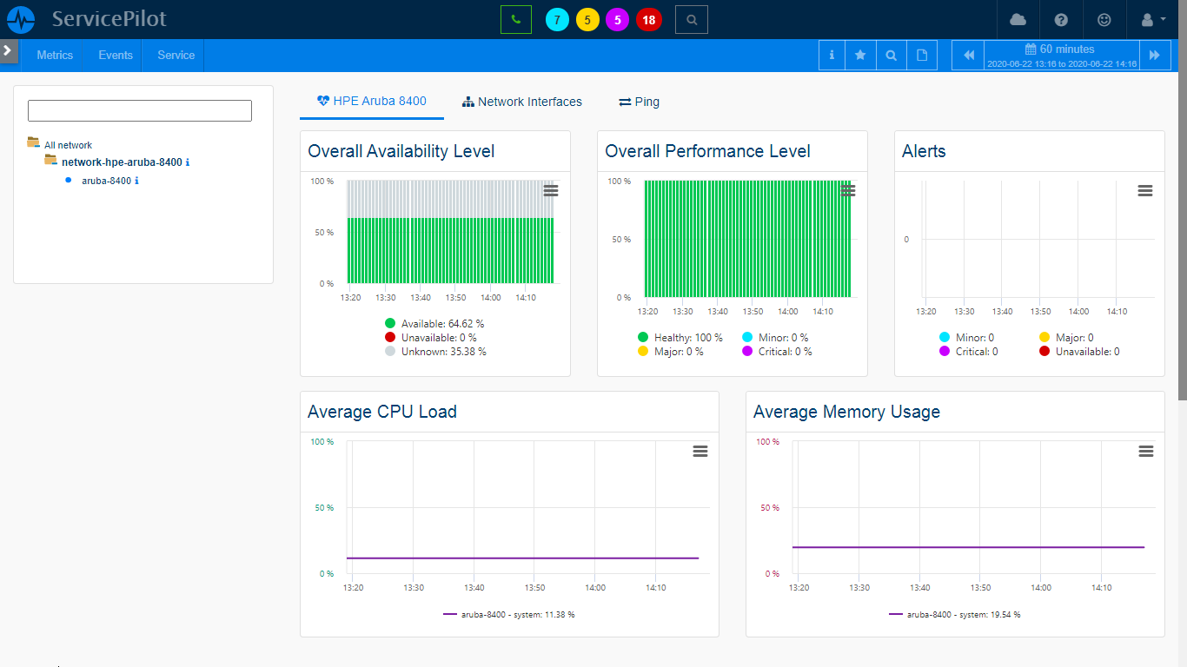
Task: Click the favorite star icon
Action: 860,55
